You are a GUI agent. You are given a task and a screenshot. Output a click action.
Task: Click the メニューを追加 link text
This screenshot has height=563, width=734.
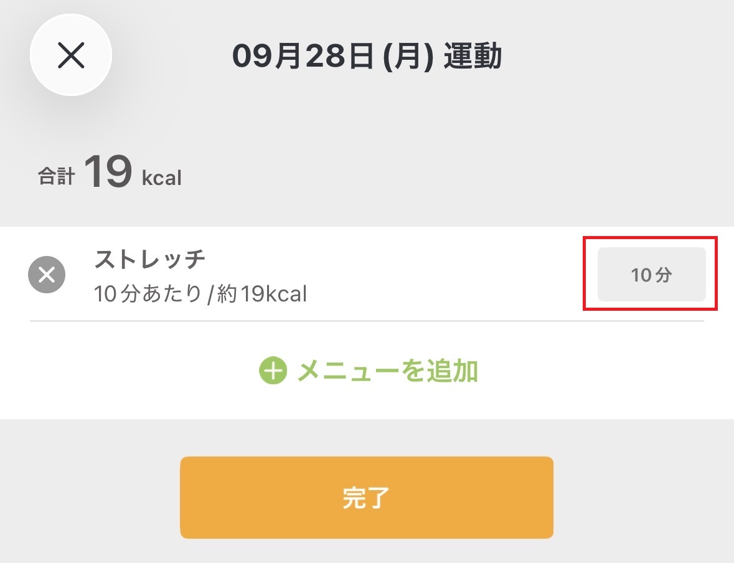(388, 371)
